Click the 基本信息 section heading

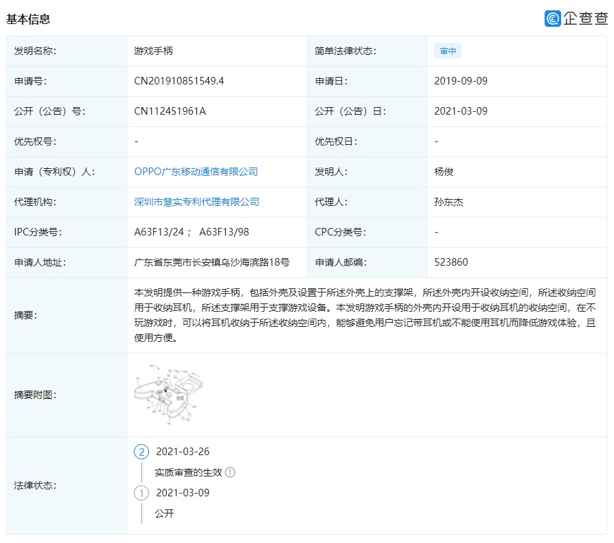28,19
